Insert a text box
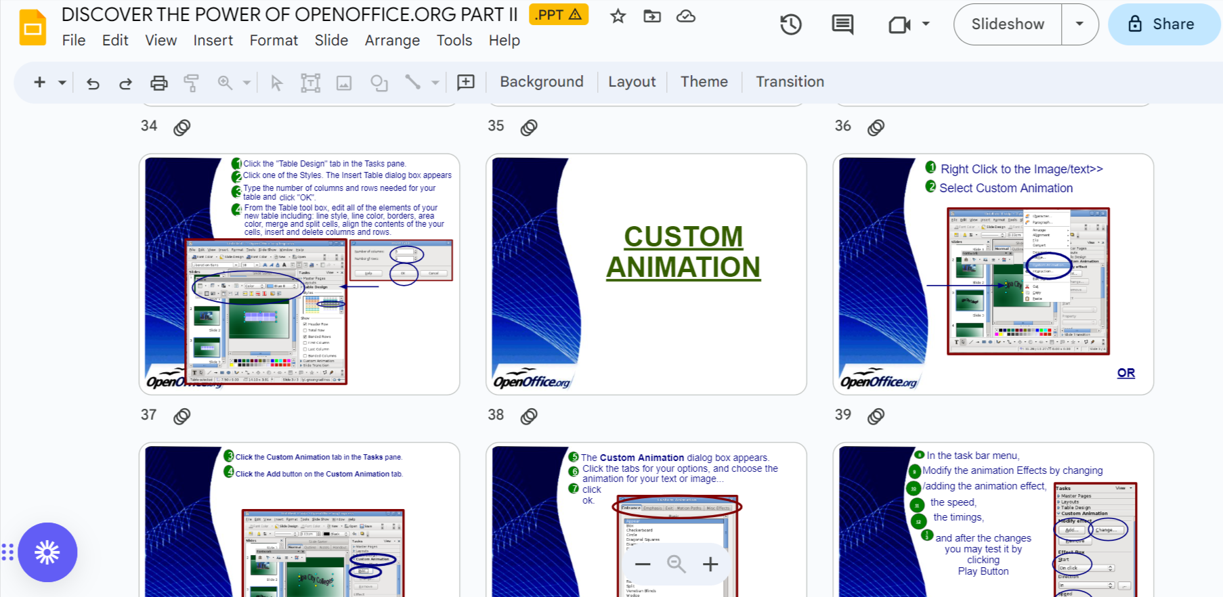Screen dimensions: 1223x597 tap(310, 83)
